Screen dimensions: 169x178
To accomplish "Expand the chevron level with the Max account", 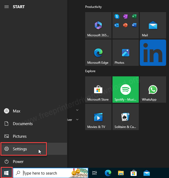I will (x=77, y=110).
